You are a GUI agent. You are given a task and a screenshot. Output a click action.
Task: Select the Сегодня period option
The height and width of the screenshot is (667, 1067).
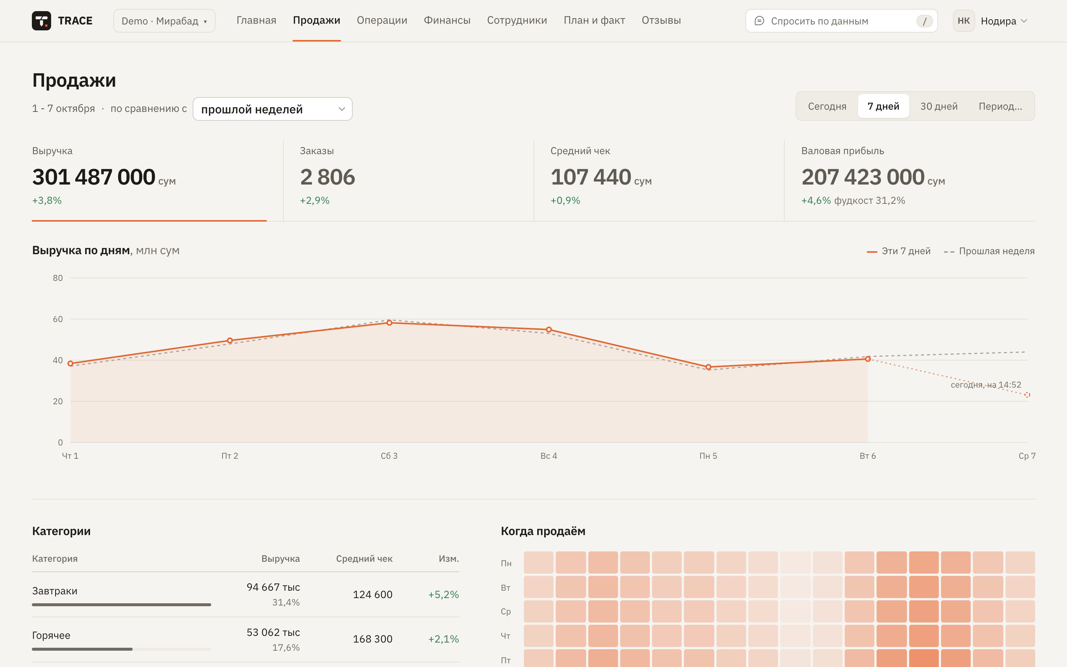click(x=827, y=106)
